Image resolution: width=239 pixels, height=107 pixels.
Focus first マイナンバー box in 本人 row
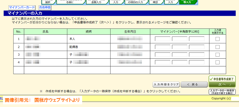[163, 39]
